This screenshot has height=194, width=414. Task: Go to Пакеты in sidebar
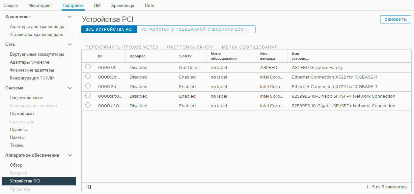click(x=17, y=138)
